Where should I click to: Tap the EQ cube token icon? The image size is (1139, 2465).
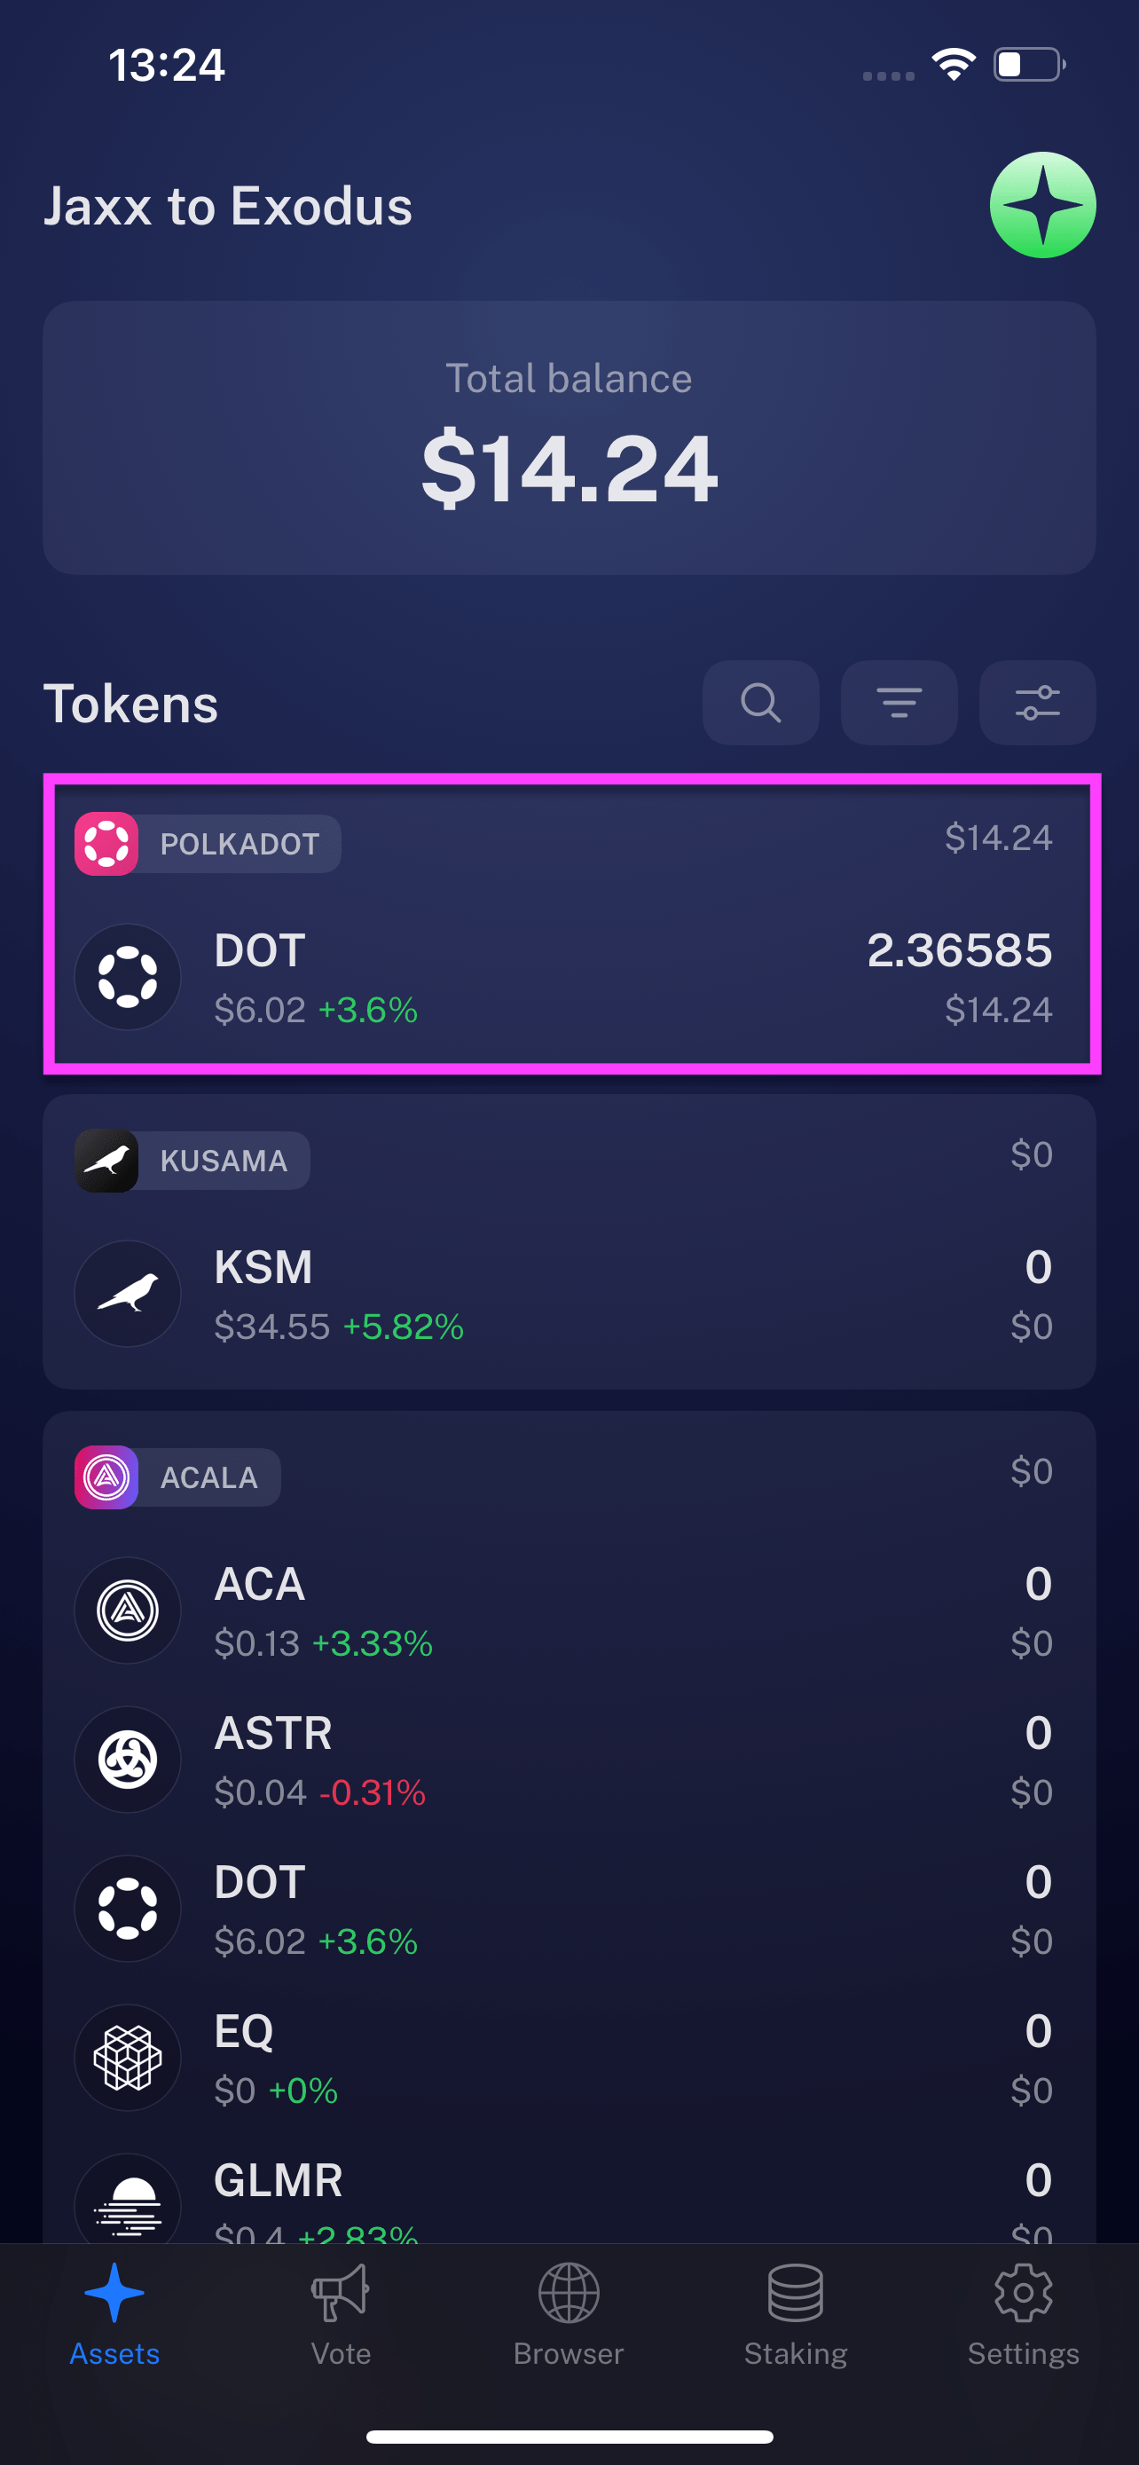(x=128, y=2058)
